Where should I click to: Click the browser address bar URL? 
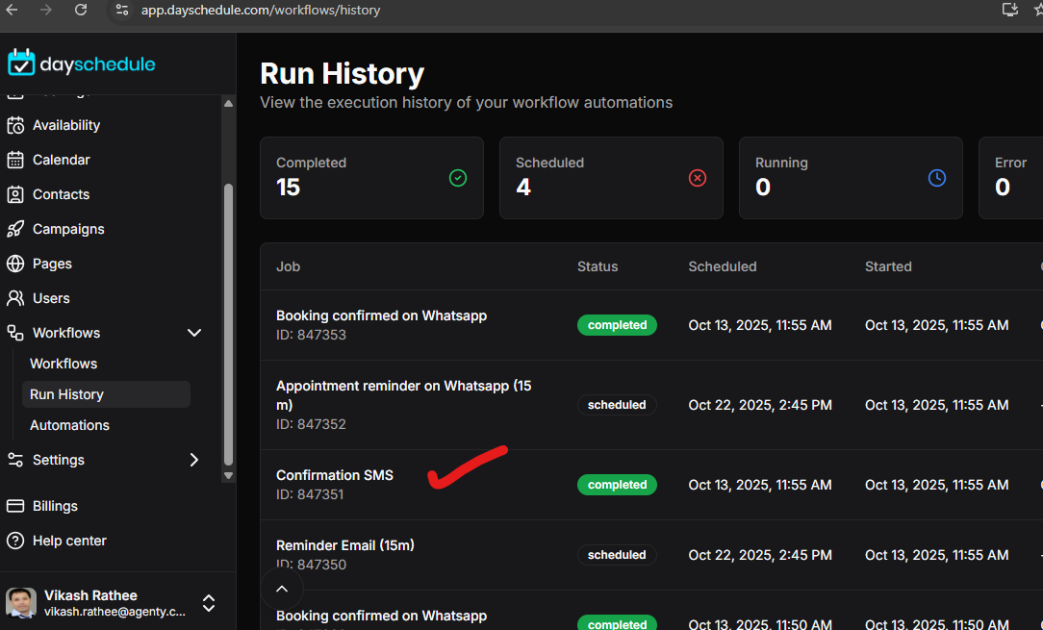coord(261,10)
